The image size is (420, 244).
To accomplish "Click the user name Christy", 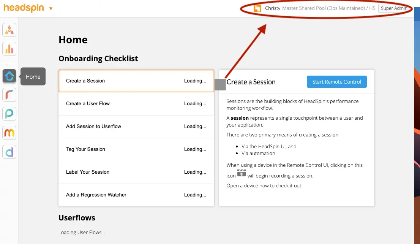I will coord(273,8).
